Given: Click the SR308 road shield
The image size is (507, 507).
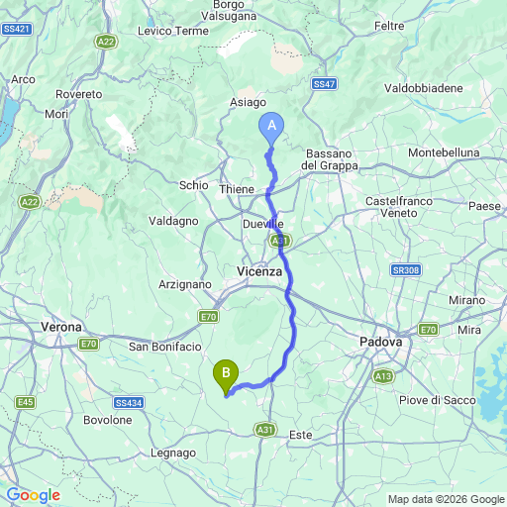Looking at the screenshot, I should (x=406, y=270).
